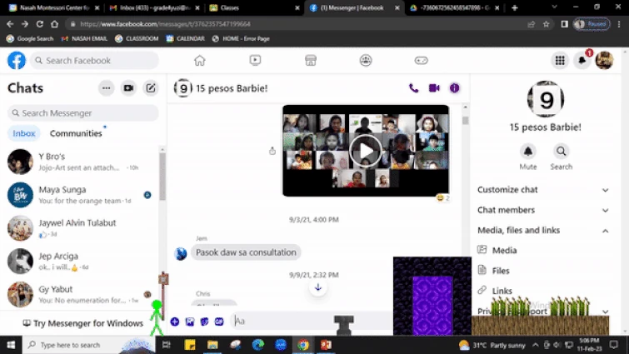Open the Maya Sunga chat
Screen dimensions: 629x354
coord(80,195)
